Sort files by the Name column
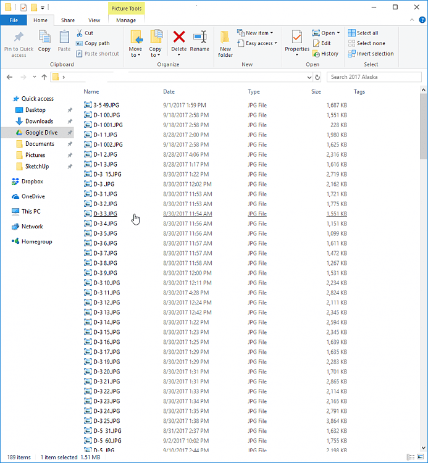The height and width of the screenshot is (463, 428). 91,91
